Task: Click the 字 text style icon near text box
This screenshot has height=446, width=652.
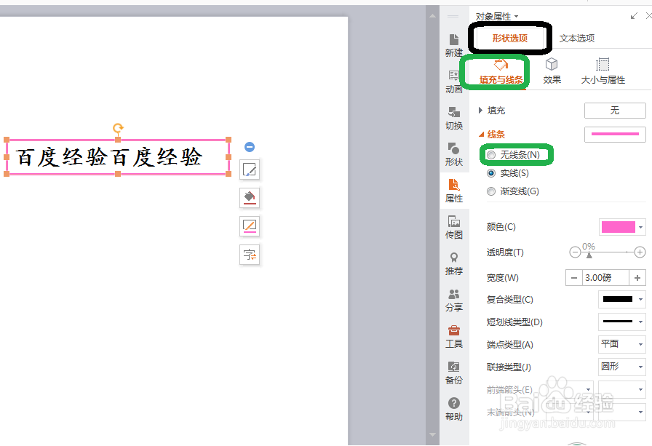Action: click(250, 255)
